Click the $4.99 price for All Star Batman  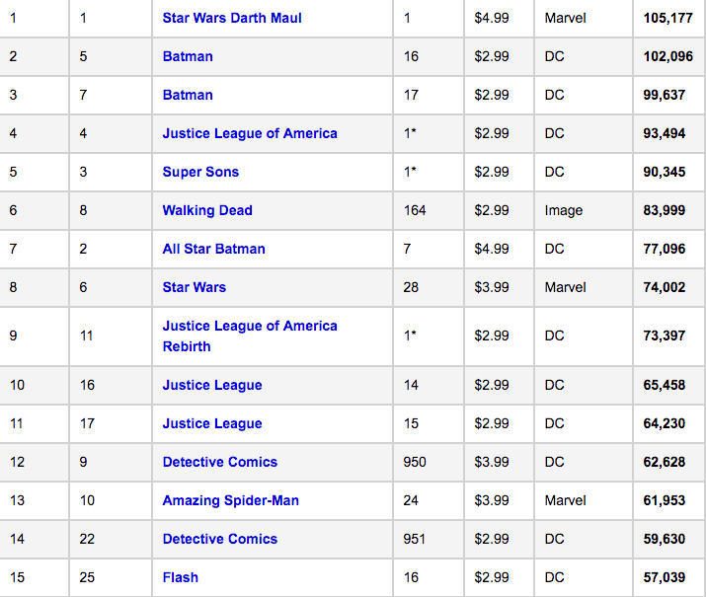[x=492, y=249]
